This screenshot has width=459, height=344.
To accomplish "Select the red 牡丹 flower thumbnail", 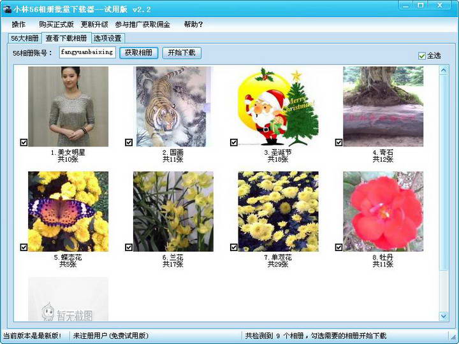I will [x=383, y=211].
